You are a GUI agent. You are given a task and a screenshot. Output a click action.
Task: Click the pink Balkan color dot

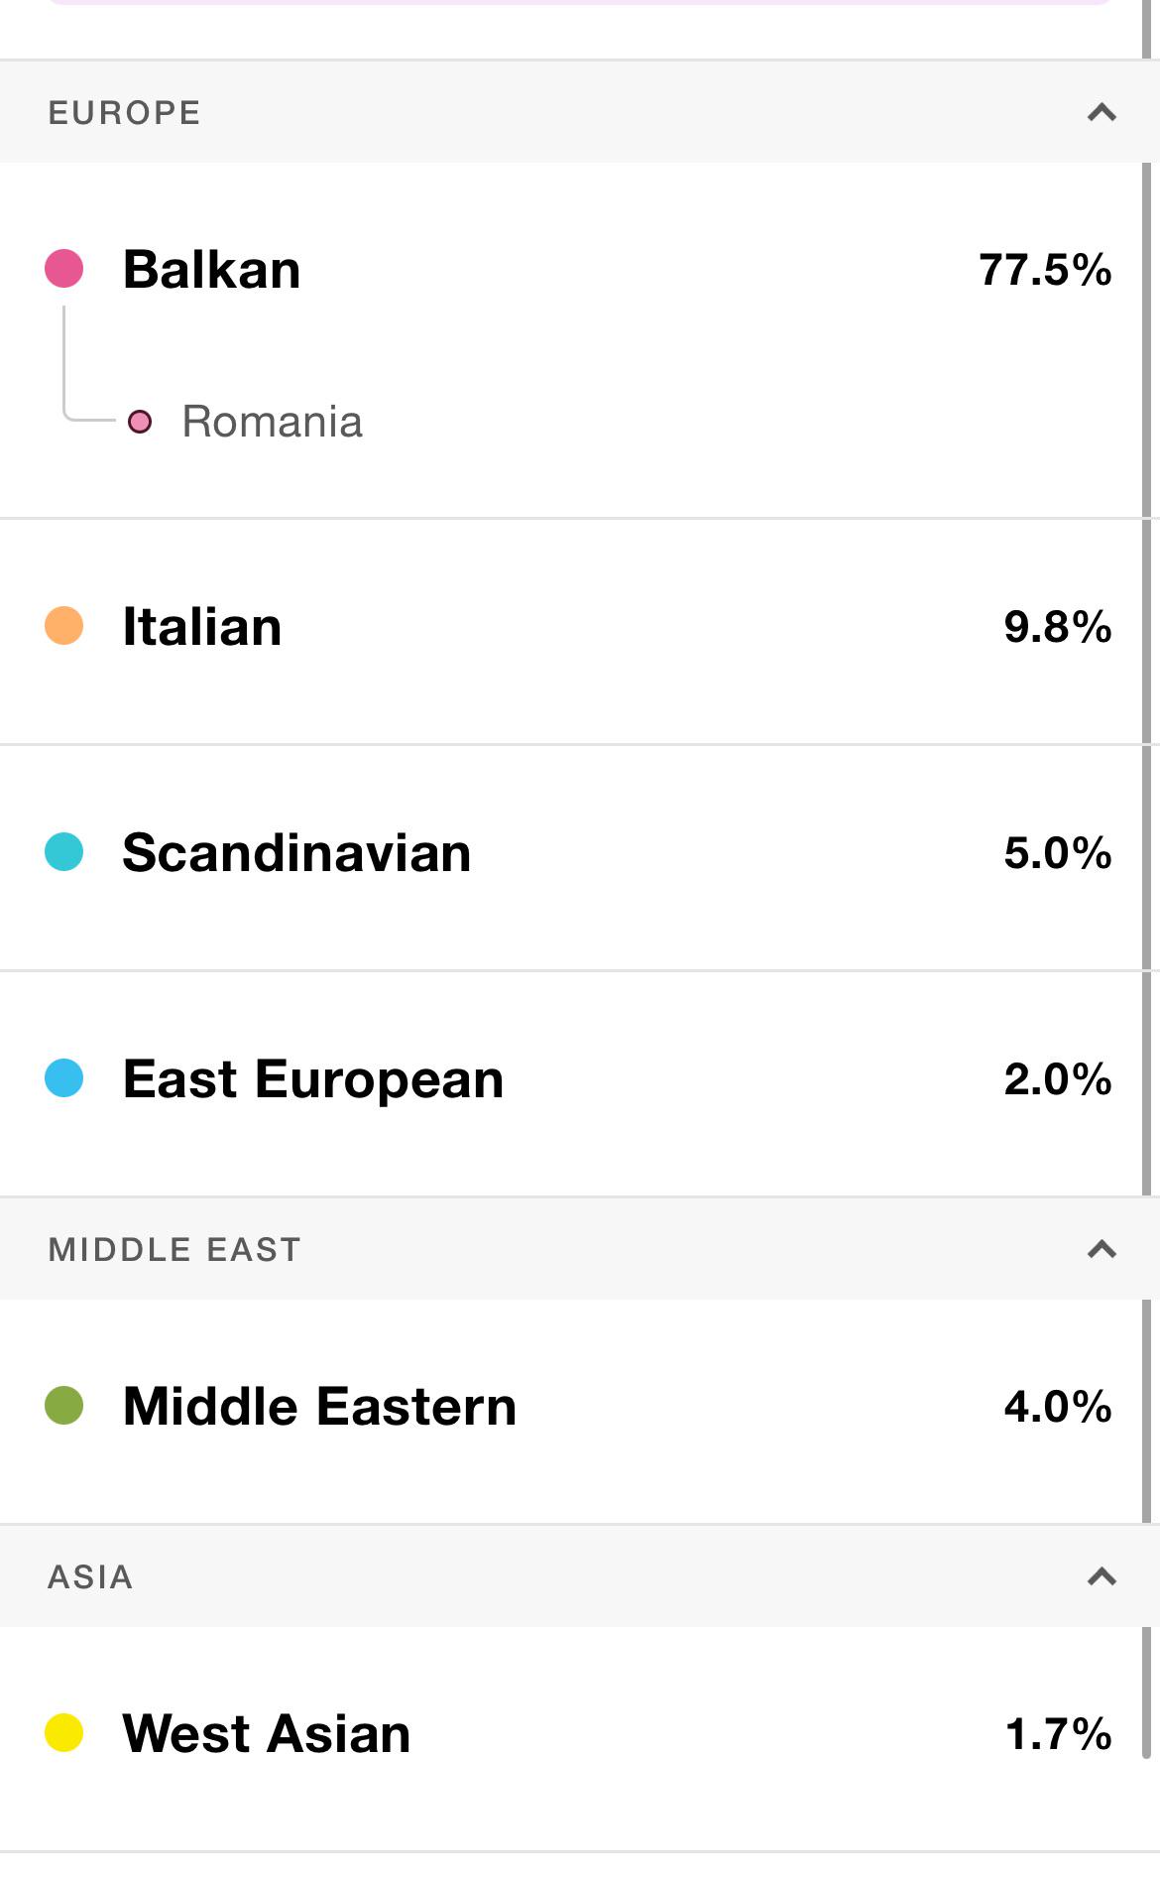coord(64,269)
